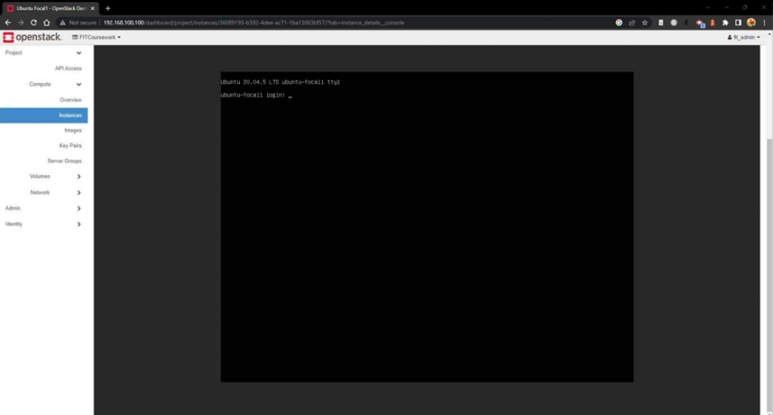The width and height of the screenshot is (773, 415).
Task: Click the browser home icon
Action: click(x=46, y=23)
